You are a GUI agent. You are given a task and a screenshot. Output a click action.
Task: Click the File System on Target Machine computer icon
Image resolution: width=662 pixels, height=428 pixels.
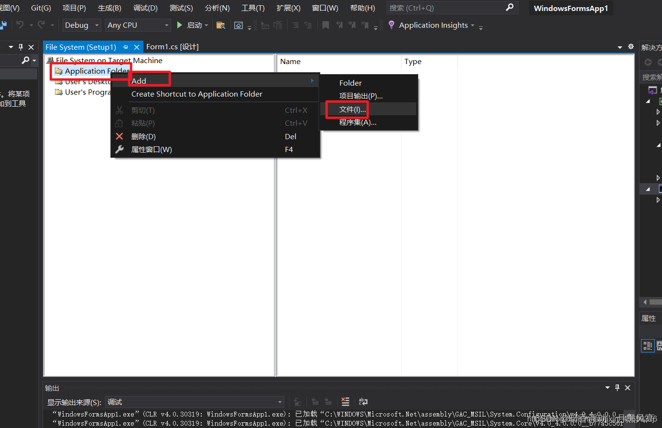50,61
